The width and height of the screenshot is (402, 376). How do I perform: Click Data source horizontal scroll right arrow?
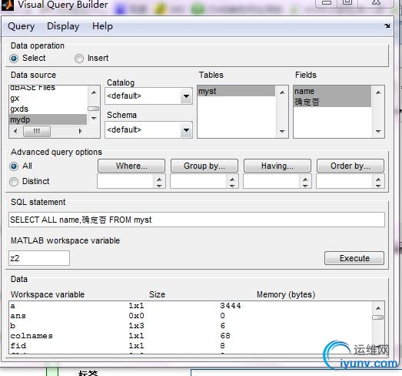tap(81, 131)
